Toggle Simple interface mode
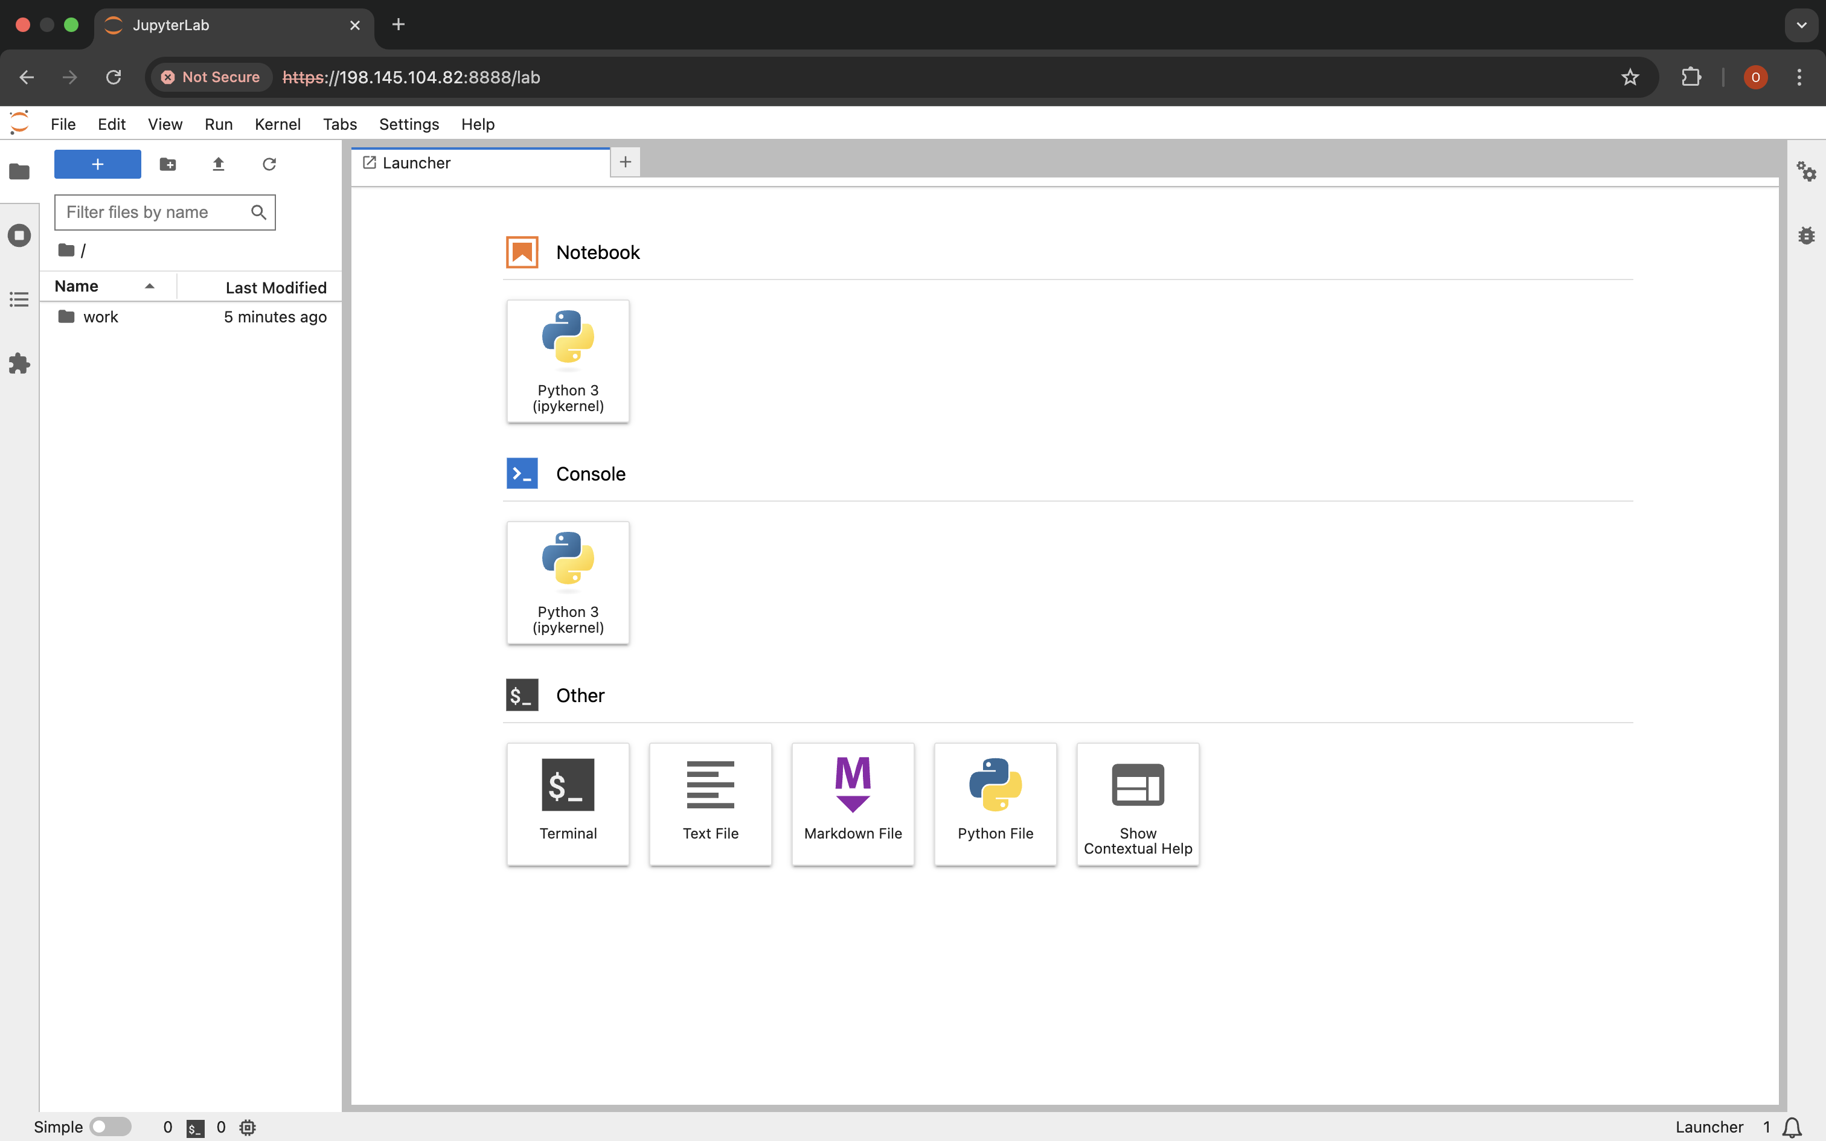 [110, 1127]
